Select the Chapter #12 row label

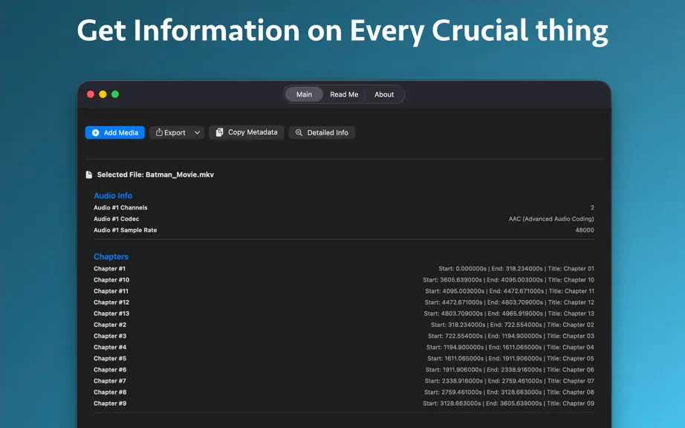[111, 302]
